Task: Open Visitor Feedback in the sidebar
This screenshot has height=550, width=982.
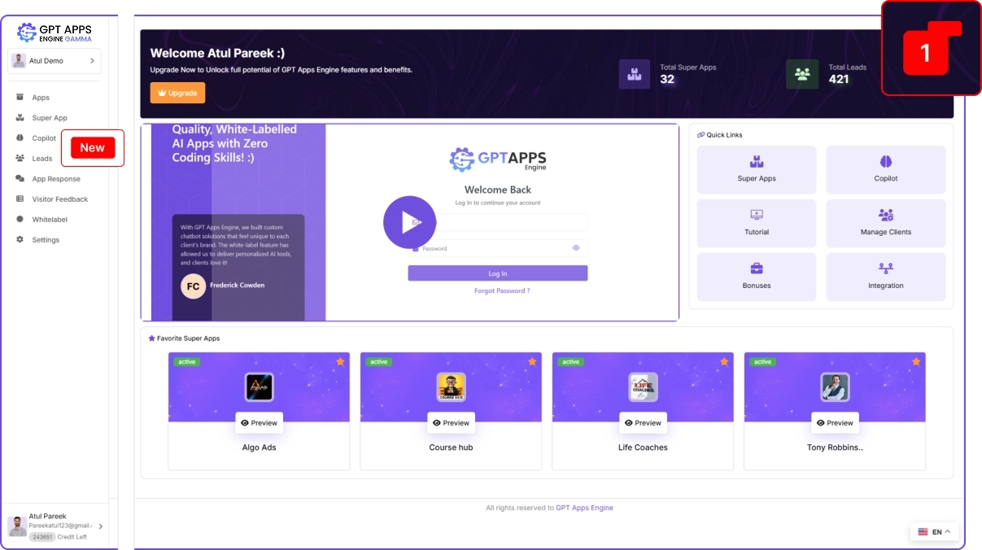Action: [x=59, y=199]
